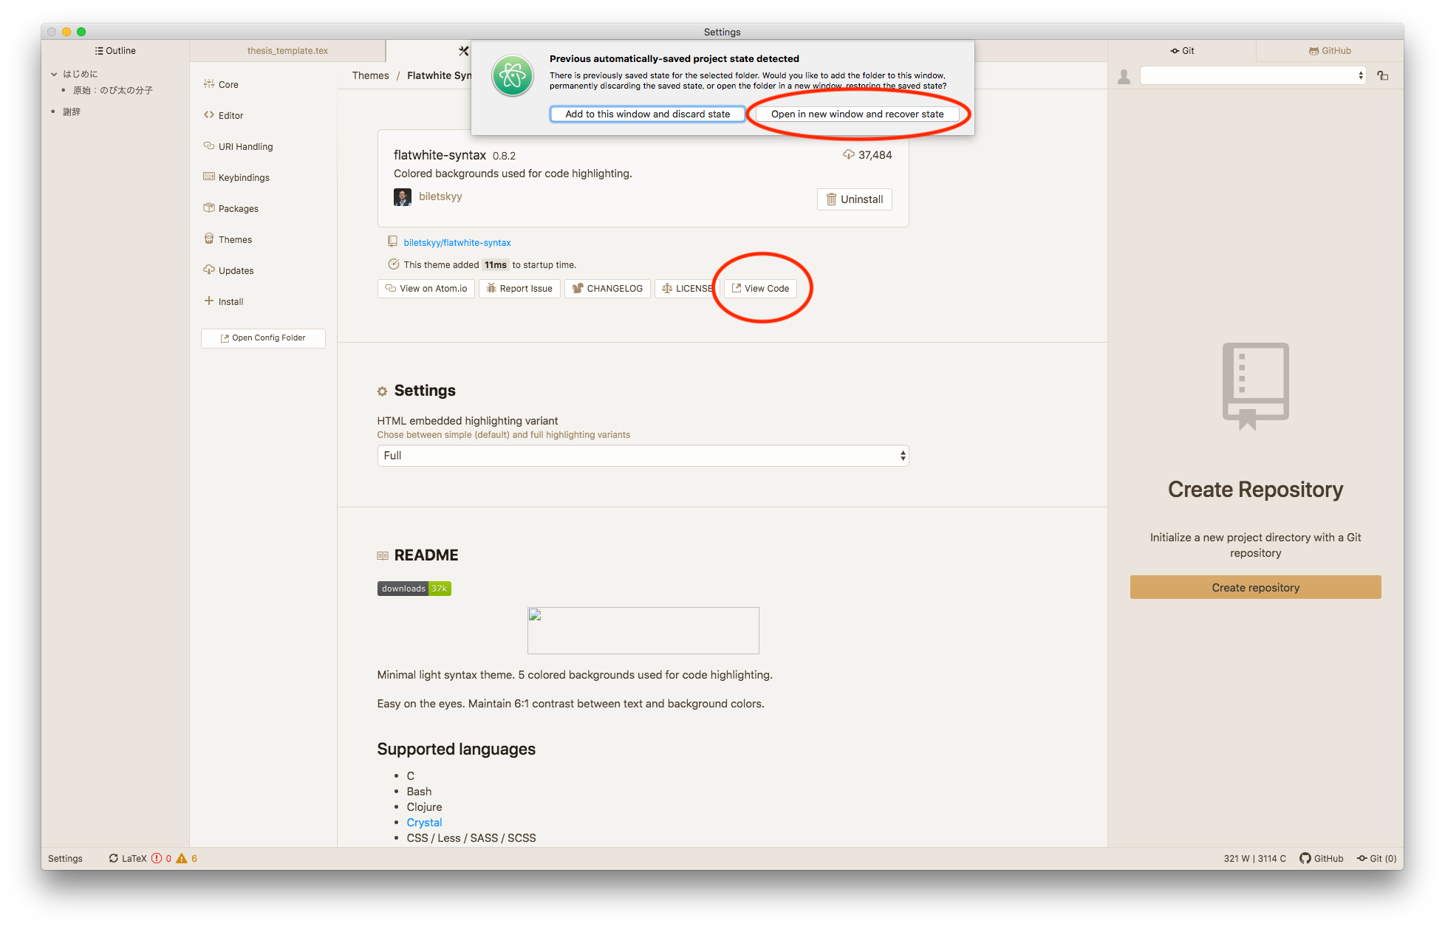Click the Updates icon in sidebar

click(208, 271)
